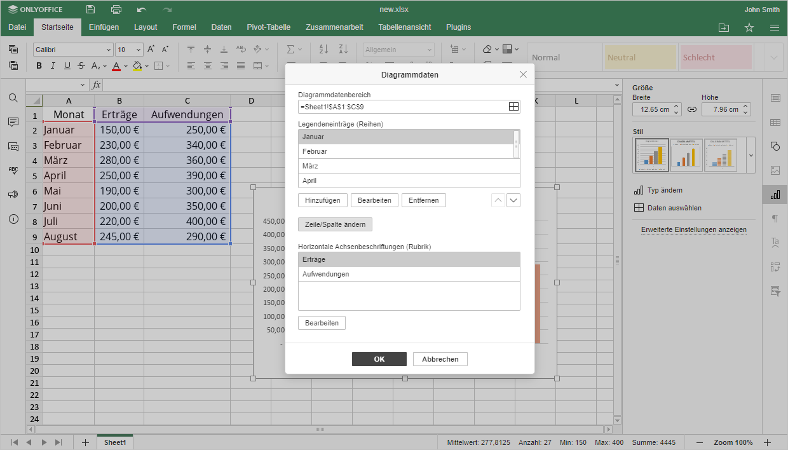
Task: Open Name box dropdown arrow
Action: 83,85
